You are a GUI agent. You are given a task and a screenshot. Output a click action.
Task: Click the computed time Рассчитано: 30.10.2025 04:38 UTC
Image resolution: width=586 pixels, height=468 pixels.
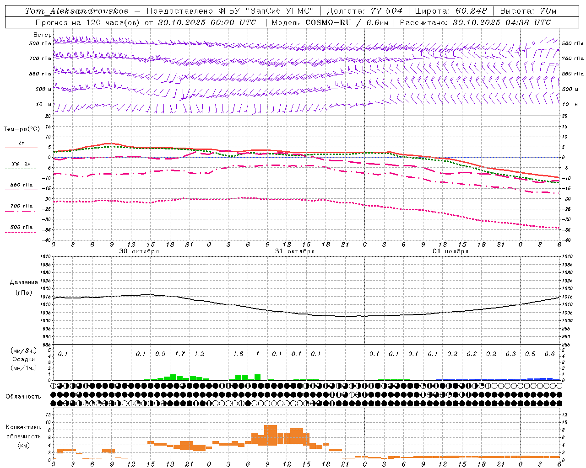tap(475, 22)
